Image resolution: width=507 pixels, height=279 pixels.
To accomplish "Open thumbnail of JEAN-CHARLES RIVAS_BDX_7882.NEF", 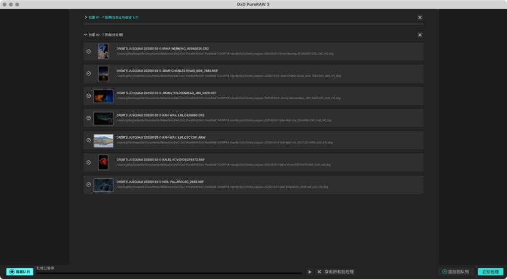I will (103, 73).
